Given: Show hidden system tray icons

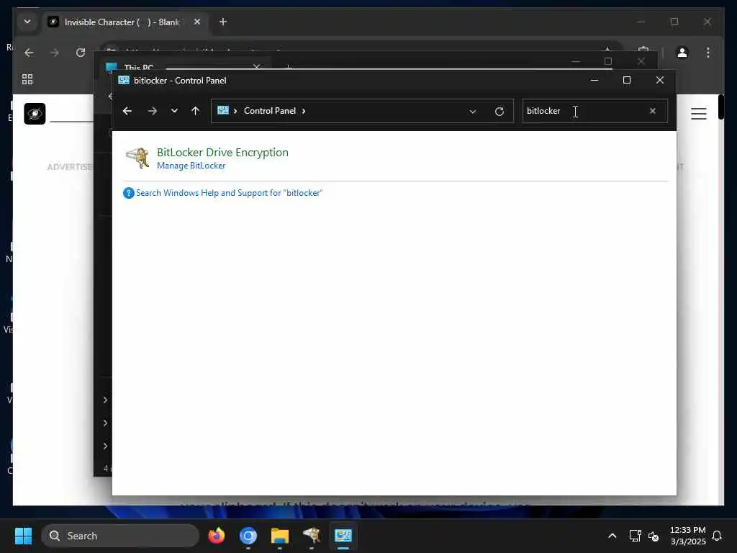Looking at the screenshot, I should pyautogui.click(x=612, y=536).
